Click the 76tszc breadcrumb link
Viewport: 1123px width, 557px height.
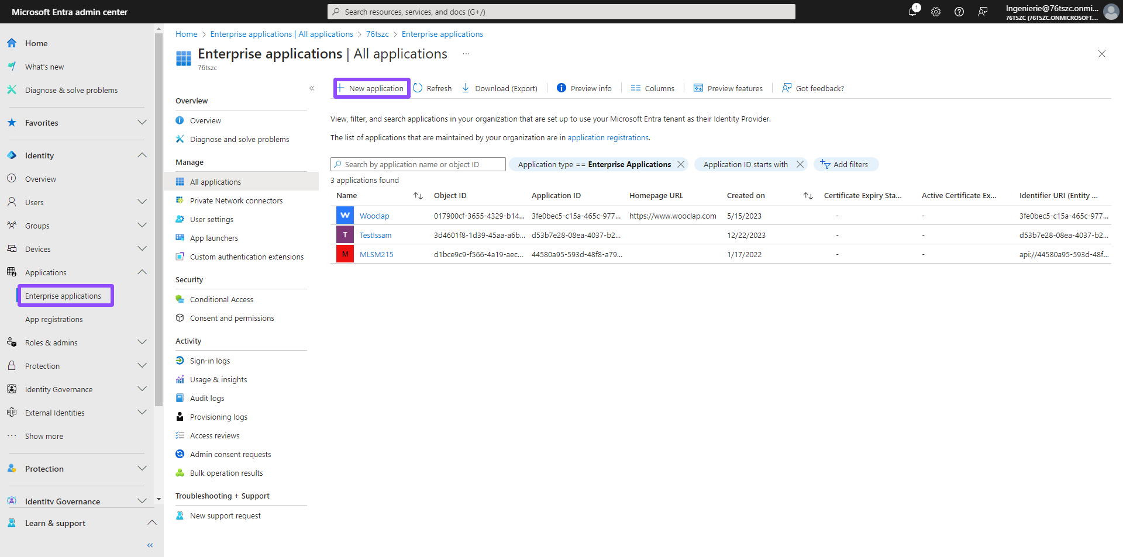[x=377, y=34]
